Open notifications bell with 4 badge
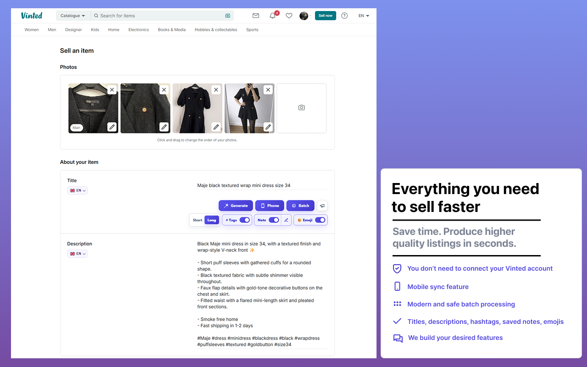Image resolution: width=587 pixels, height=367 pixels. pos(273,16)
